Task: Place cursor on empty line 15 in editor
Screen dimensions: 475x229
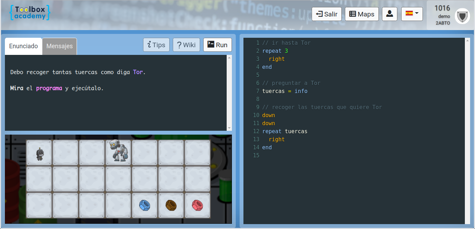Action: point(315,155)
